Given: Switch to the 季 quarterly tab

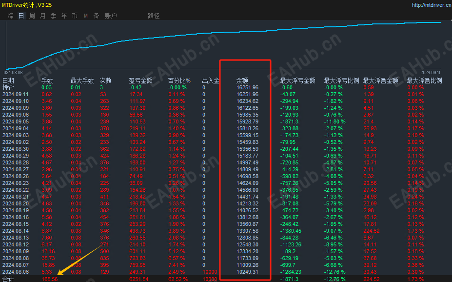Looking at the screenshot, I should 53,16.
